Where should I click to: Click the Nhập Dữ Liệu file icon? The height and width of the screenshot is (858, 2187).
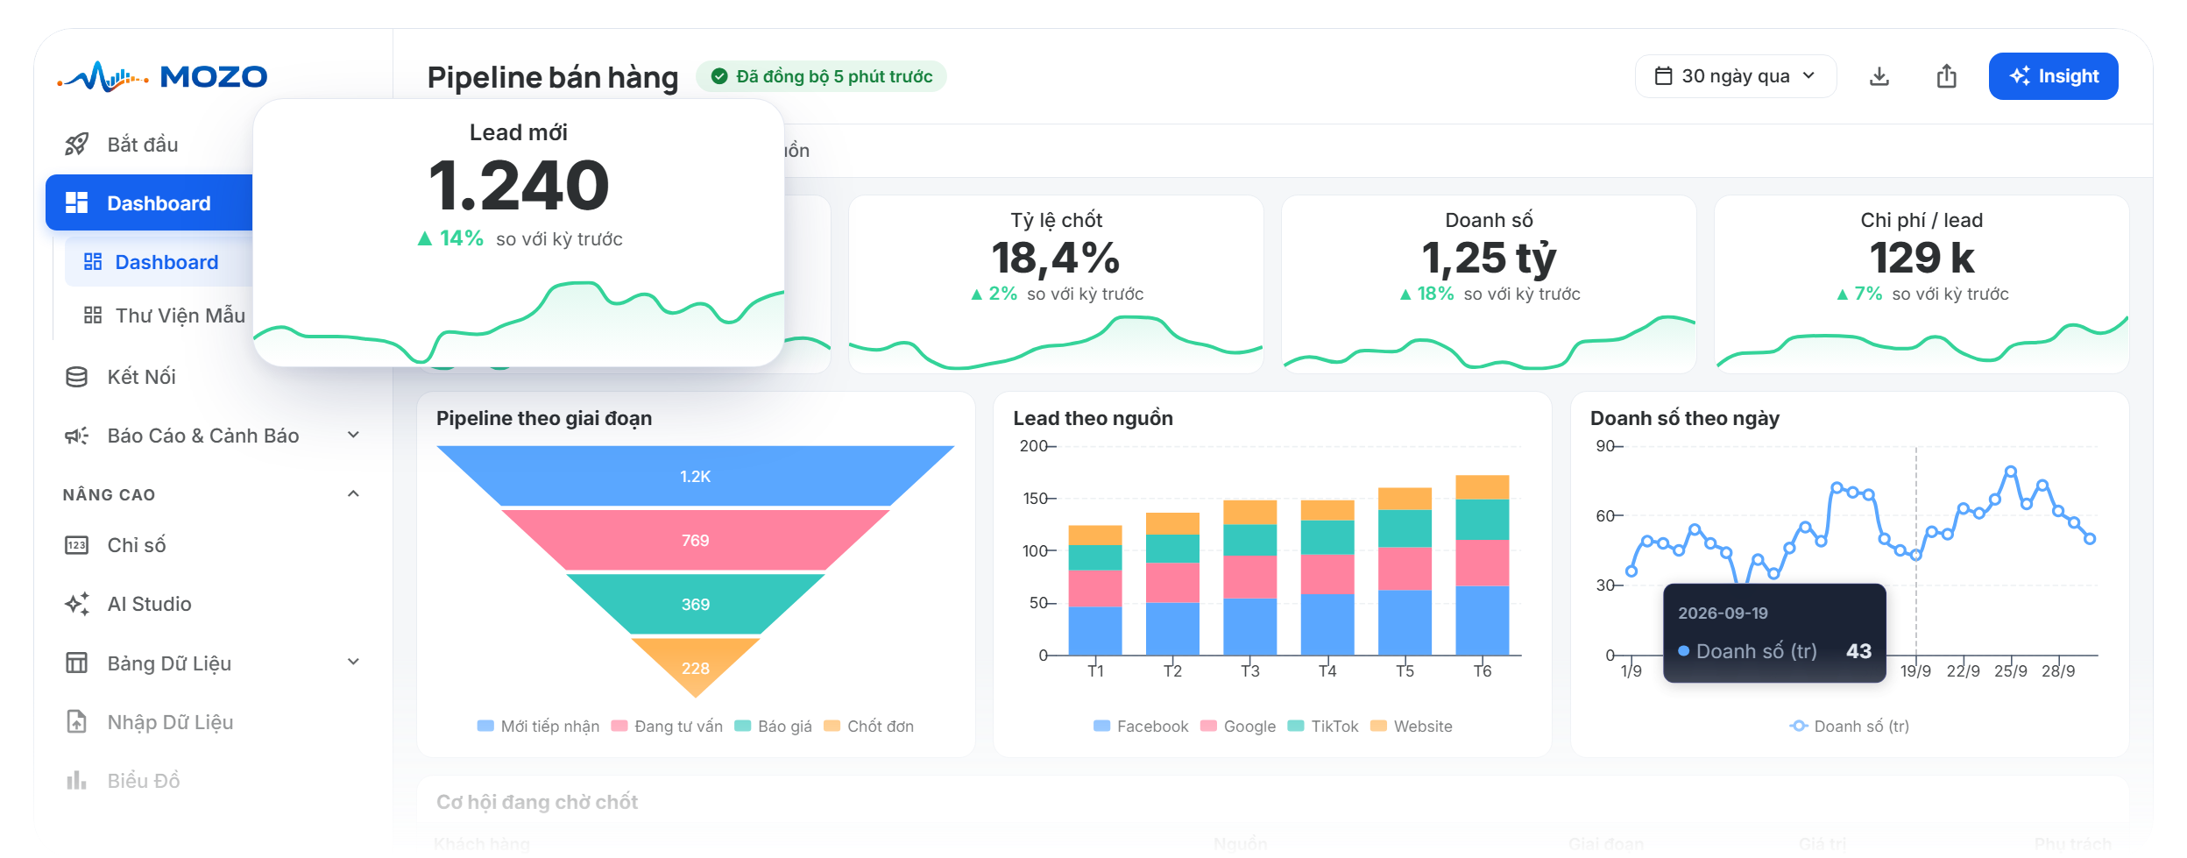pyautogui.click(x=77, y=722)
